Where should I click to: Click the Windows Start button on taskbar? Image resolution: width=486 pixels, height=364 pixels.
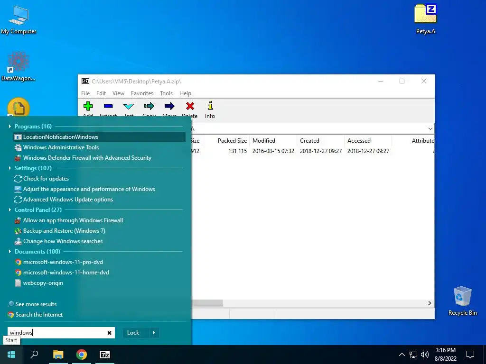point(11,355)
